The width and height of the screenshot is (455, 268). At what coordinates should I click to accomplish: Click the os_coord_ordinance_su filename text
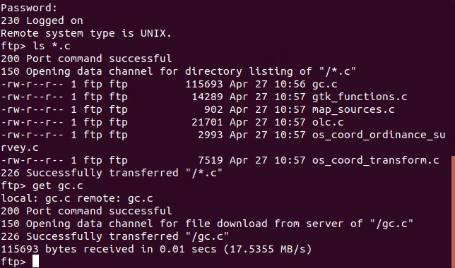[x=379, y=135]
